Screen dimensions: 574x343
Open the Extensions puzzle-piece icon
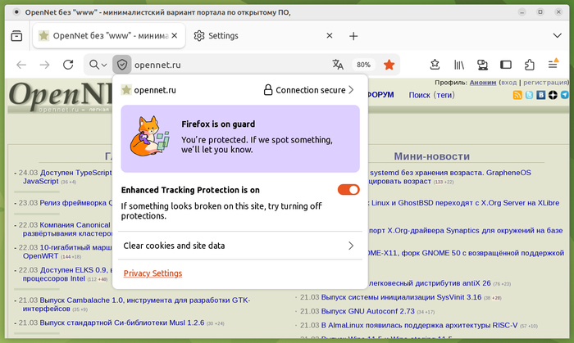point(529,65)
